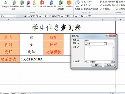Open Math and Trig (数学和三角函数) icon
This screenshot has width=125, height=94.
tap(61, 2)
